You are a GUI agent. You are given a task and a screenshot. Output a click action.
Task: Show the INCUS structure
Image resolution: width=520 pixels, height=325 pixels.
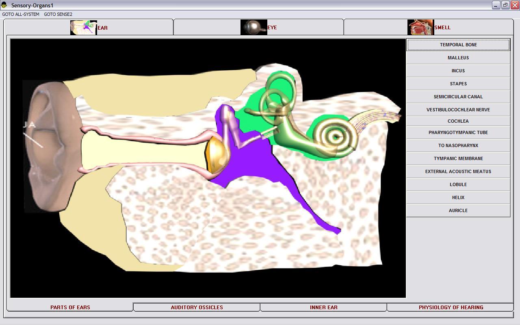click(x=458, y=71)
